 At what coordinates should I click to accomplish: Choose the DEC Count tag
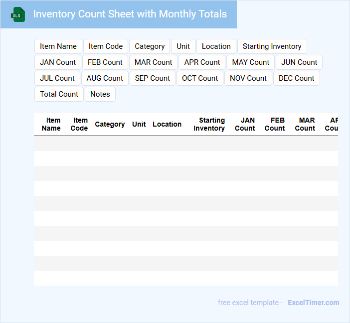pyautogui.click(x=296, y=78)
